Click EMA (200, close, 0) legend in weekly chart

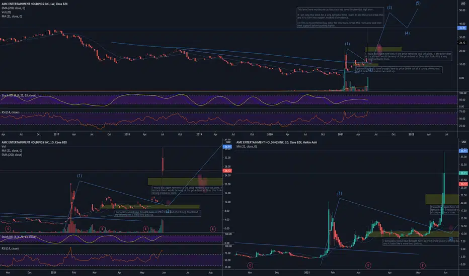(x=13, y=8)
